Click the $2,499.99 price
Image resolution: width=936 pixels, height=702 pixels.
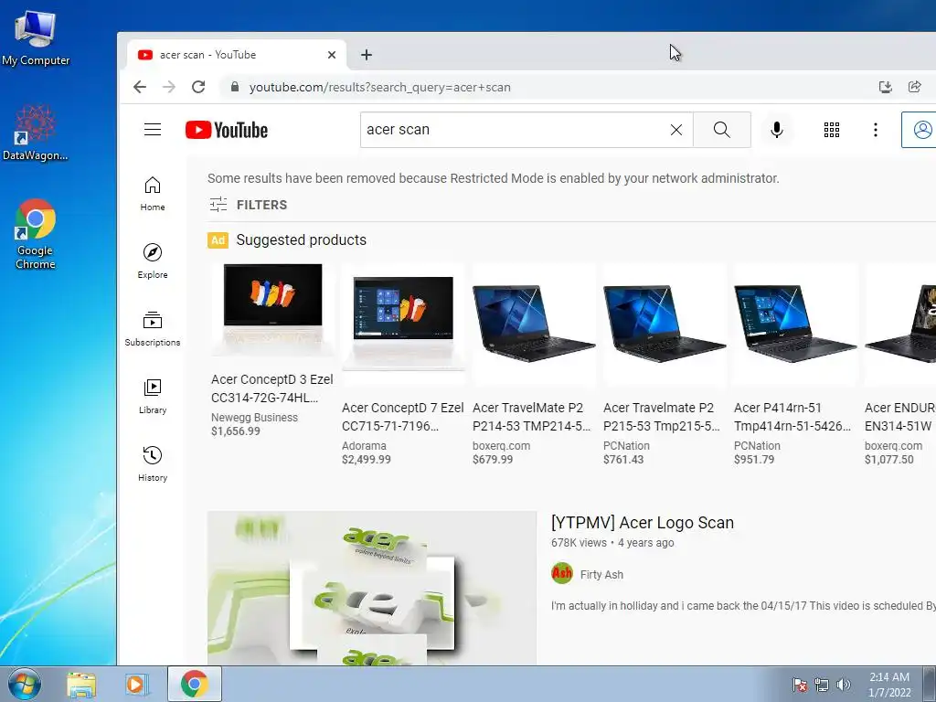[x=367, y=460]
